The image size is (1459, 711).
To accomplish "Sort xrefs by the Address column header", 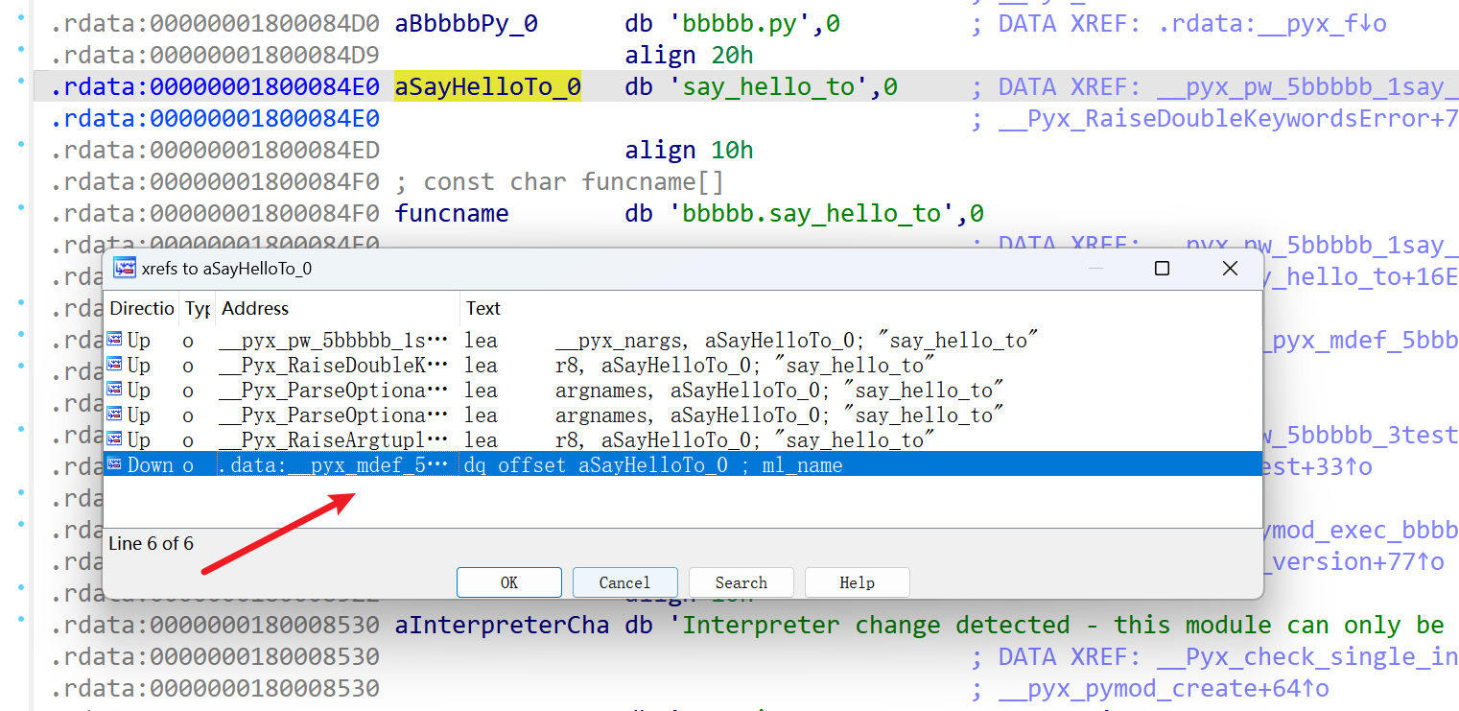I will (338, 308).
